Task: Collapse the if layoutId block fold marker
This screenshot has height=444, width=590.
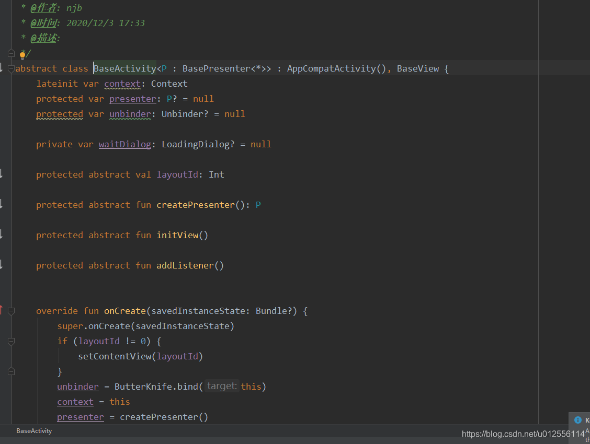Action: tap(11, 341)
